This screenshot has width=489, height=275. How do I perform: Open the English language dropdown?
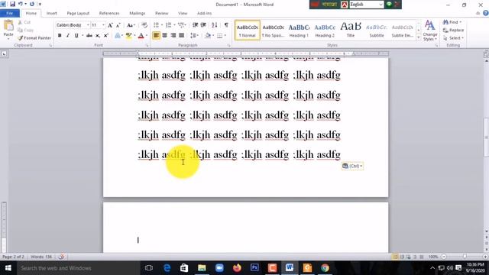381,5
